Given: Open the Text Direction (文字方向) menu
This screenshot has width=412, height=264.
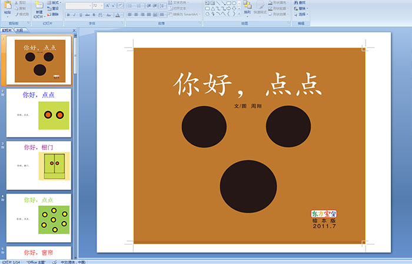Looking at the screenshot, I should pyautogui.click(x=179, y=2).
